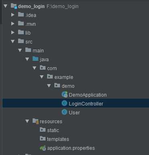Click the LoginController class icon
149x155 pixels.
pos(64,103)
